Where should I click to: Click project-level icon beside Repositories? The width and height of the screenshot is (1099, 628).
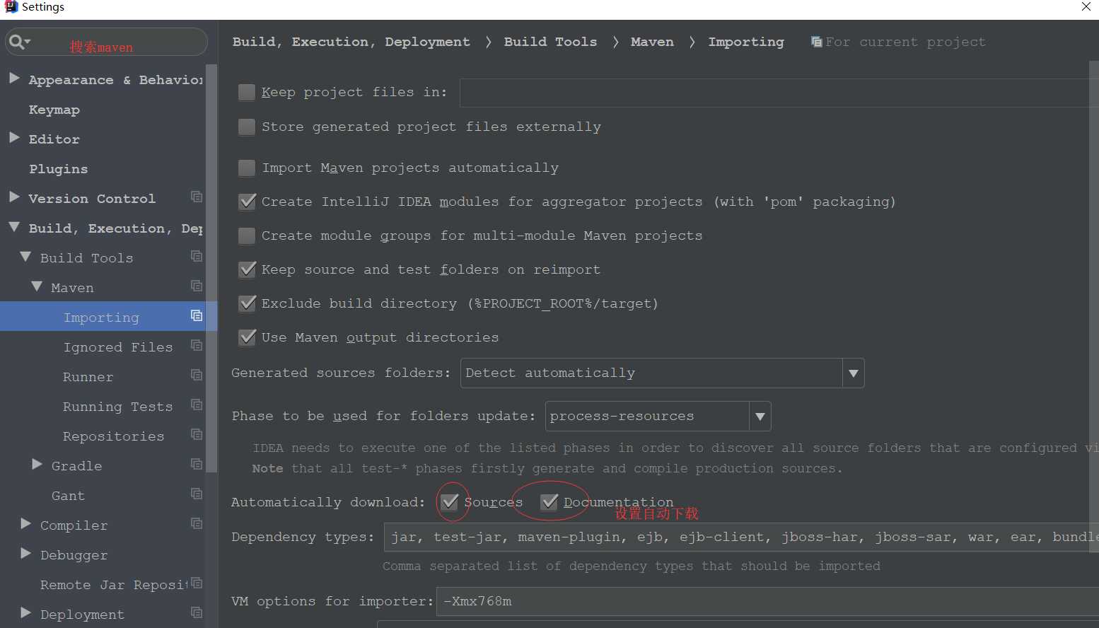(x=197, y=434)
